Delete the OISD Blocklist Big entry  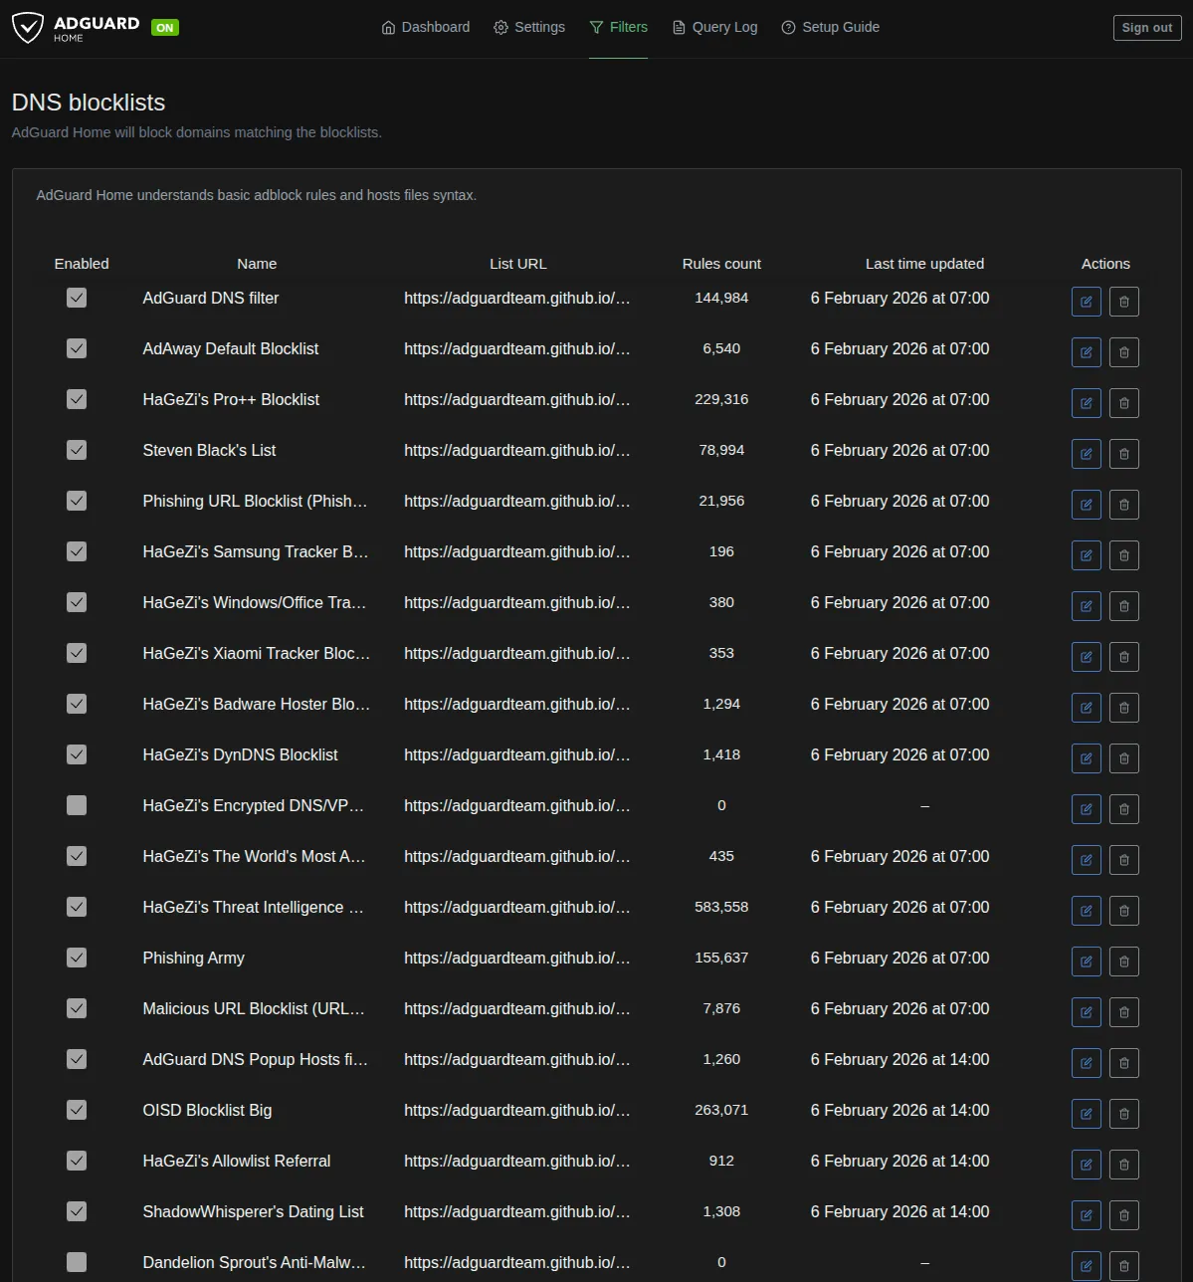(x=1123, y=1114)
